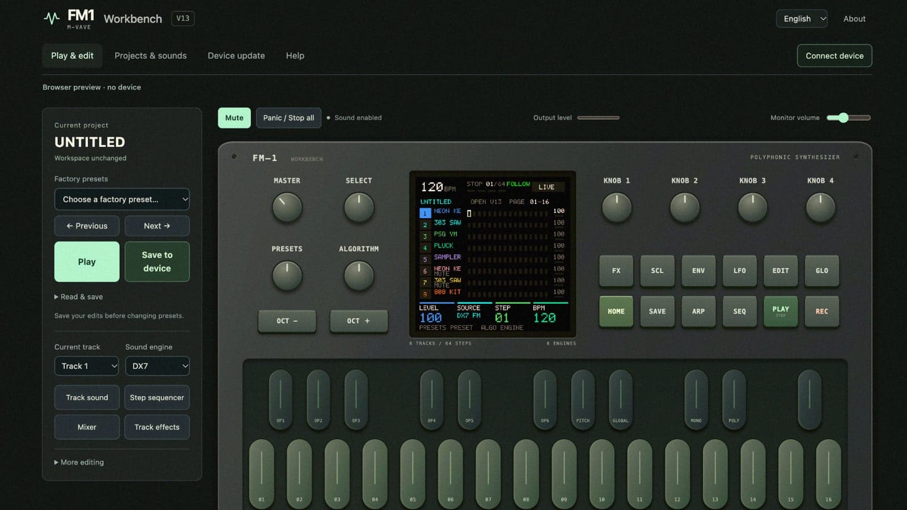Select the PLUCK track row on the display

[492, 246]
